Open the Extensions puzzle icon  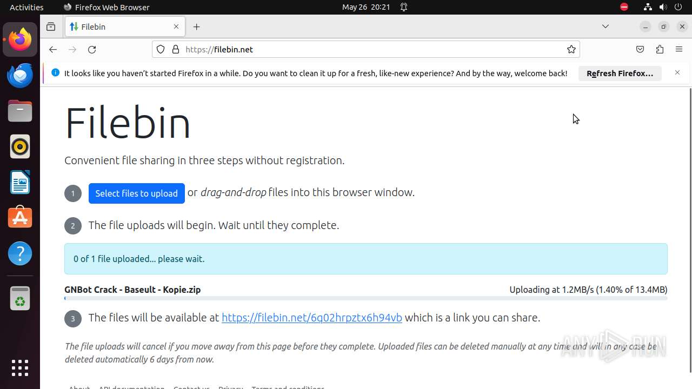tap(660, 49)
